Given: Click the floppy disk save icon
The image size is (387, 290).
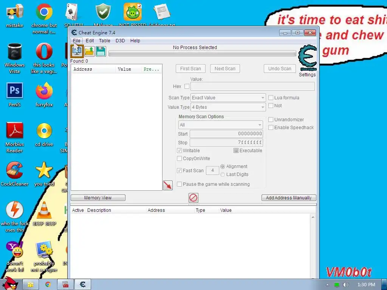Looking at the screenshot, I should 101,51.
